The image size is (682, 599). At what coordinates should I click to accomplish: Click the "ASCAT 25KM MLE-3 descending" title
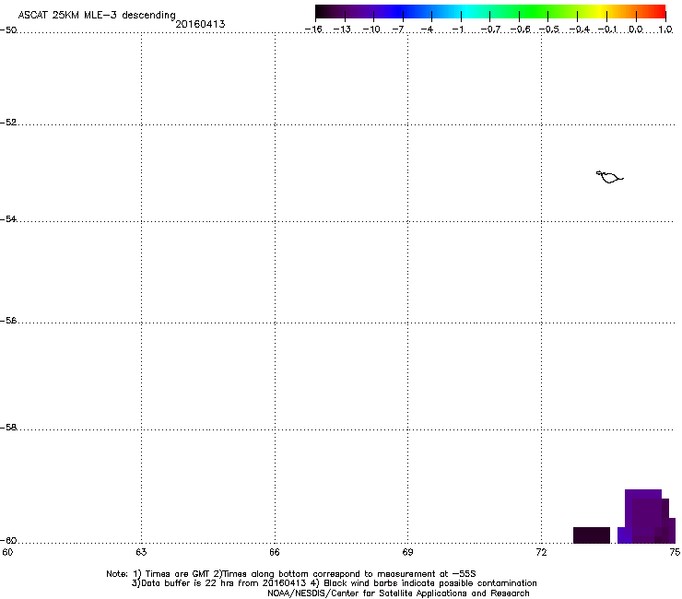tap(97, 16)
